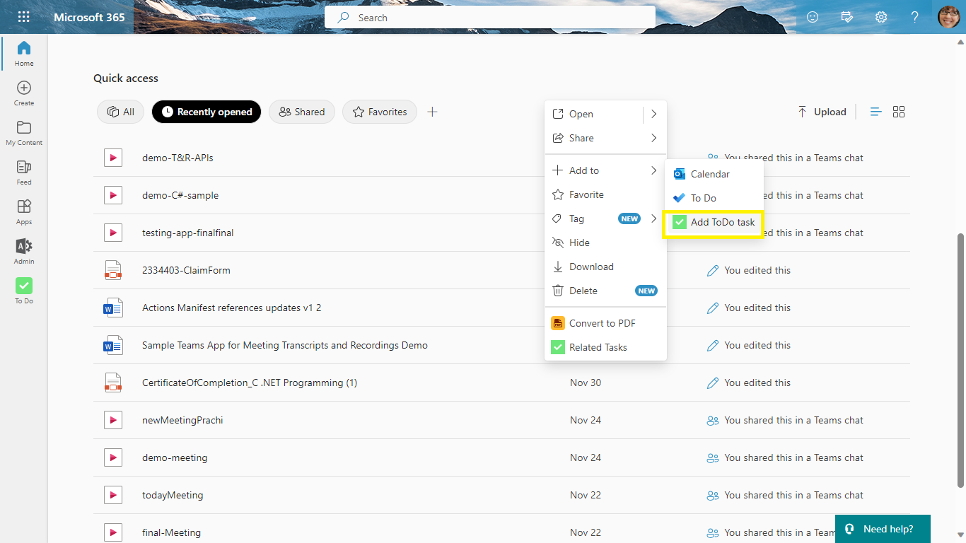Viewport: 966px width, 543px height.
Task: Open the user profile picture
Action: 948,17
